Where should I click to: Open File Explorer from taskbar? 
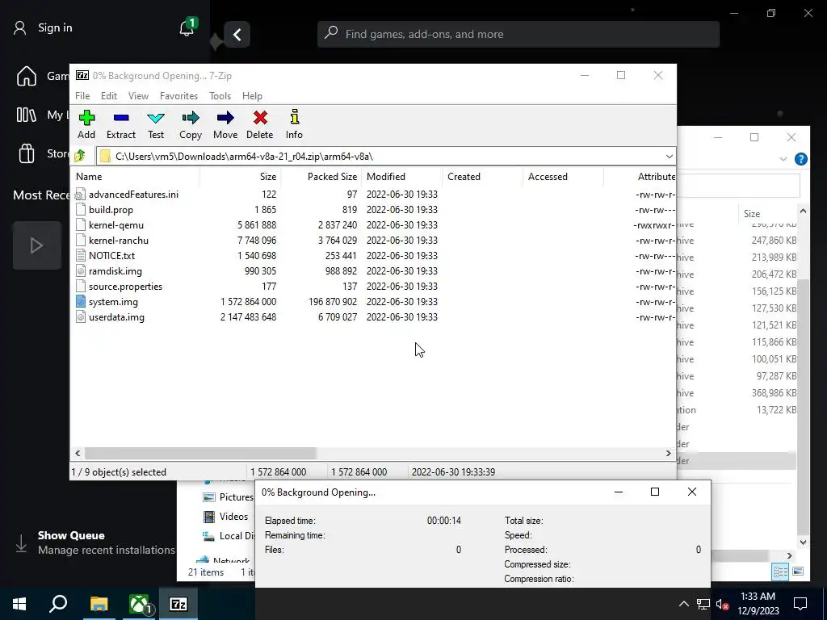click(x=99, y=604)
